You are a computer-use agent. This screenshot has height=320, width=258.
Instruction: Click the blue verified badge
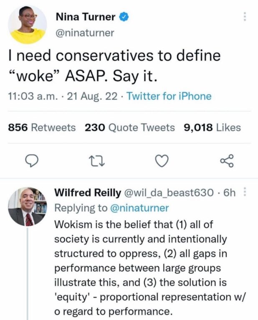tap(124, 17)
